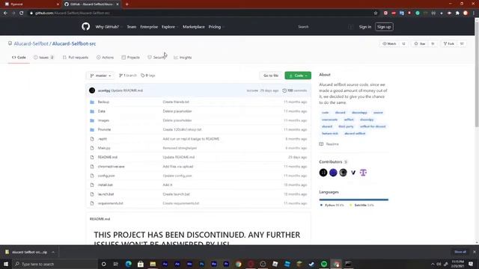The width and height of the screenshot is (479, 269).
Task: Expand the Pricing dropdown menu
Action: 216,27
